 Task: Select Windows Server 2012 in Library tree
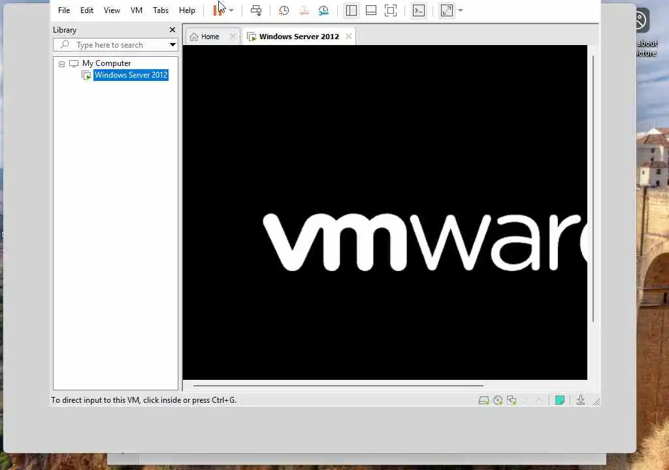[x=131, y=75]
